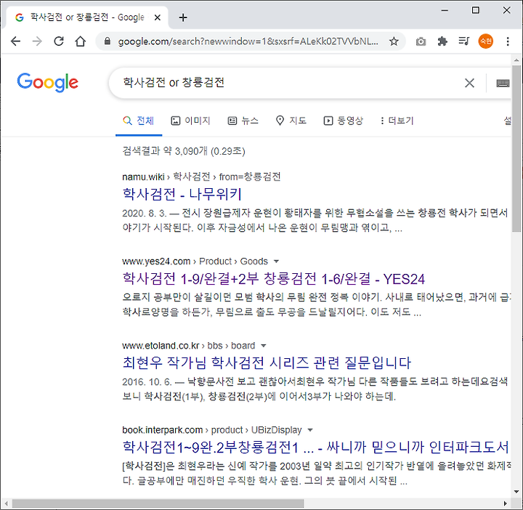Viewport: 523px width, 510px height.
Task: Expand the yes24.com result options arrow
Action: [276, 262]
